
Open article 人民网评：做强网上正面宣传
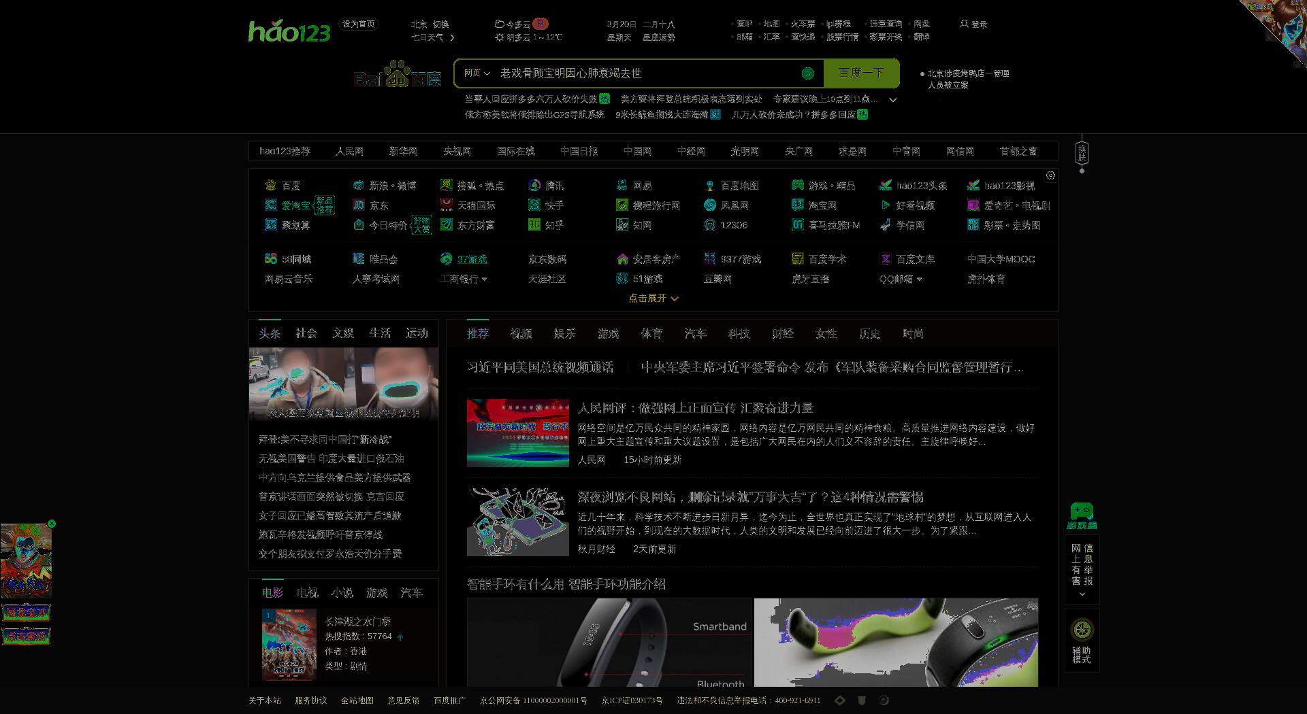click(x=695, y=408)
